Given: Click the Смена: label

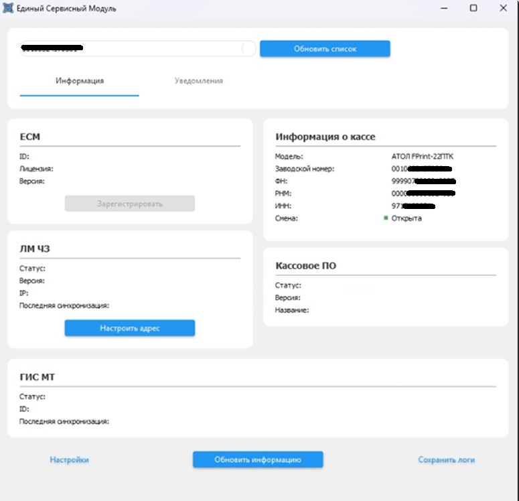Looking at the screenshot, I should click(x=287, y=218).
